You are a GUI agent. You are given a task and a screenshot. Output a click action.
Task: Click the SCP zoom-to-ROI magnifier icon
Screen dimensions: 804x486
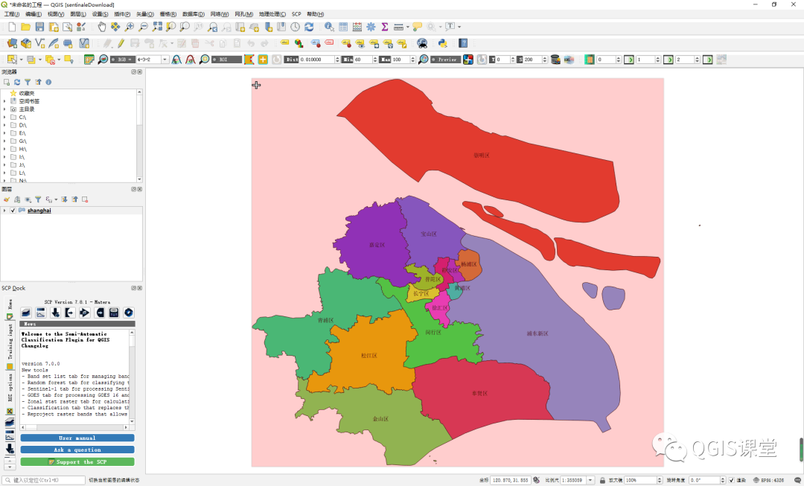(204, 60)
